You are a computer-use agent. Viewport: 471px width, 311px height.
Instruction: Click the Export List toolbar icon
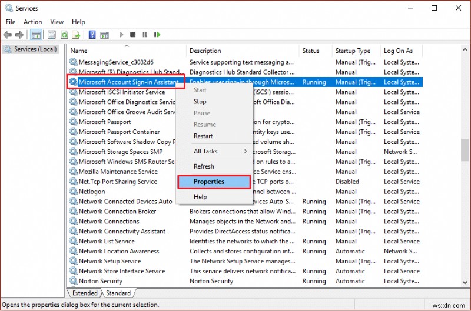(x=77, y=35)
